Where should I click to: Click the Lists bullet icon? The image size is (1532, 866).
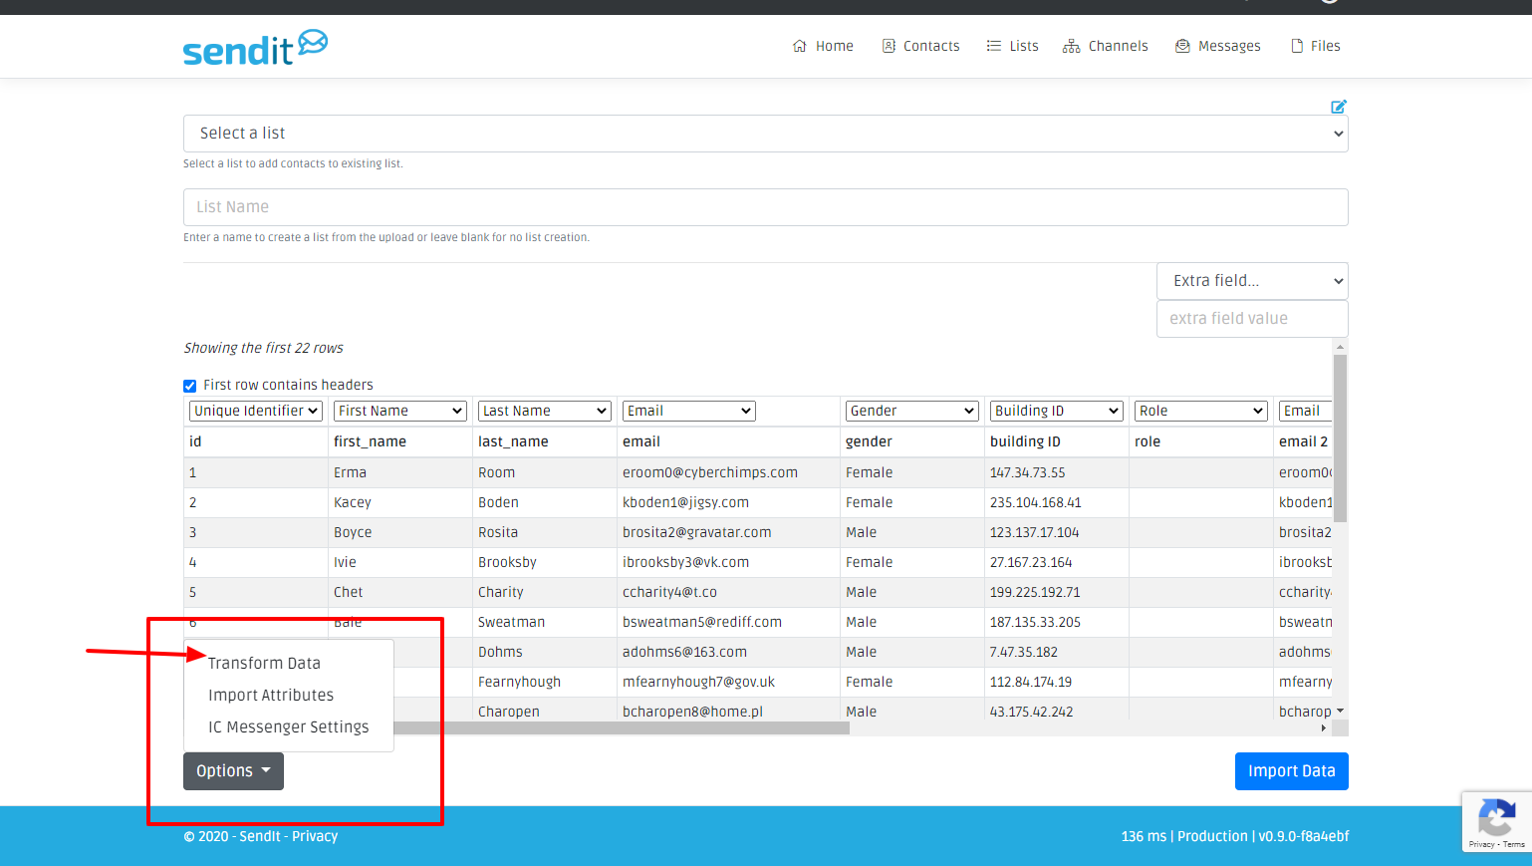pos(993,46)
